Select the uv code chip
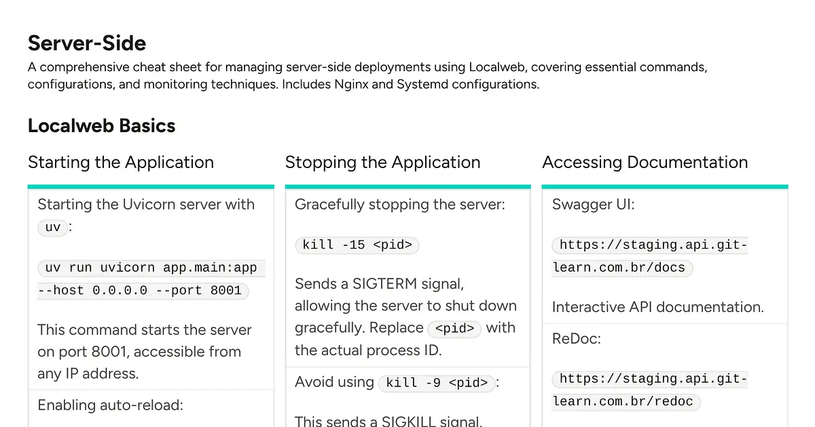 (x=52, y=227)
